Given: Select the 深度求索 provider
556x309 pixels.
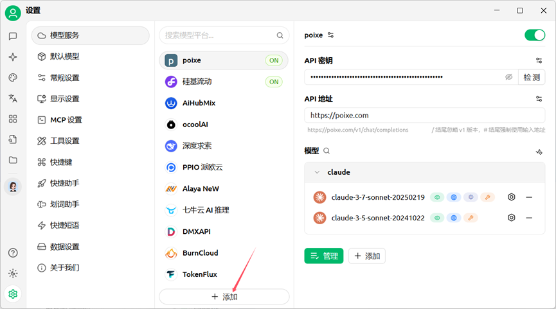Looking at the screenshot, I should [224, 146].
